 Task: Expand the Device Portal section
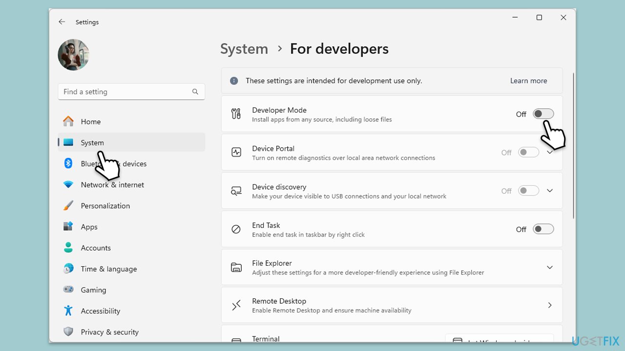point(550,152)
